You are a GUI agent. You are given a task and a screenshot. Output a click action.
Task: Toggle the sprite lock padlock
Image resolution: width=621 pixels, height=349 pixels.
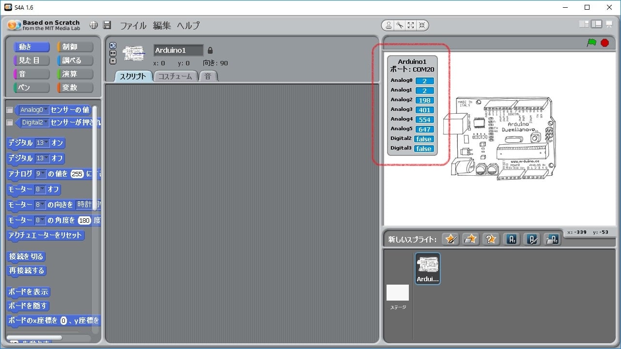(x=210, y=50)
